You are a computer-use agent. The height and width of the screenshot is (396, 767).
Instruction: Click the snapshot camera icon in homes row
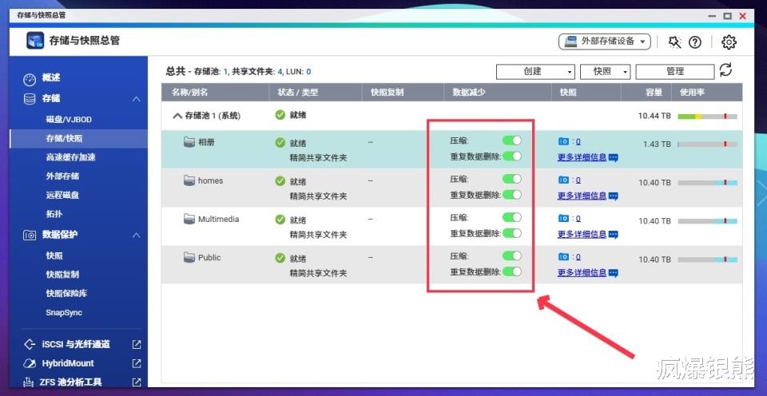click(563, 180)
